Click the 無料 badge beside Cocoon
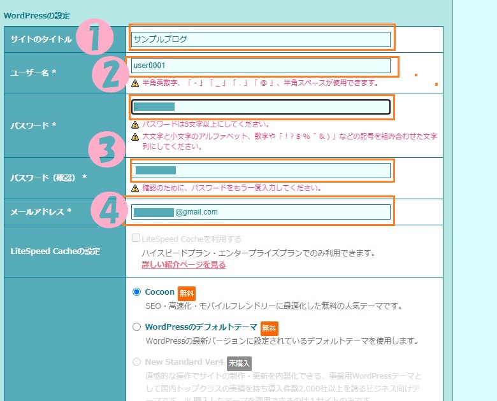 [186, 293]
